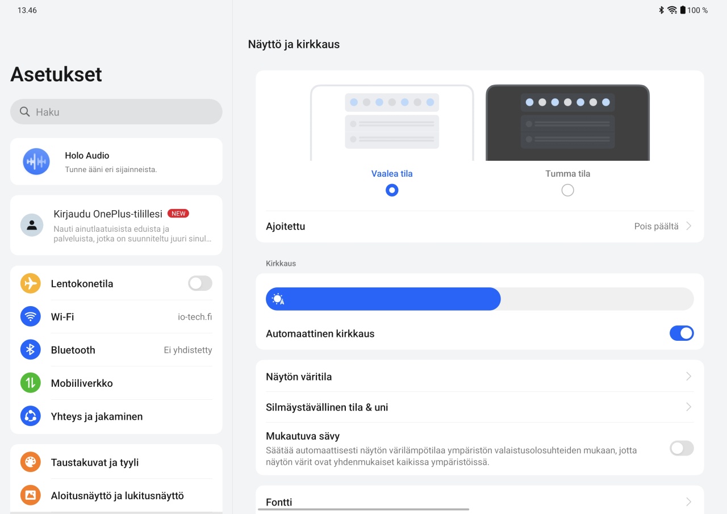Tap the Bluetooth icon in settings list
The height and width of the screenshot is (514, 727).
[x=31, y=350]
